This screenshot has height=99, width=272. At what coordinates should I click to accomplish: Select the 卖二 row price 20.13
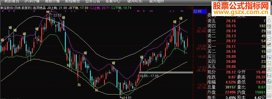click(x=231, y=36)
